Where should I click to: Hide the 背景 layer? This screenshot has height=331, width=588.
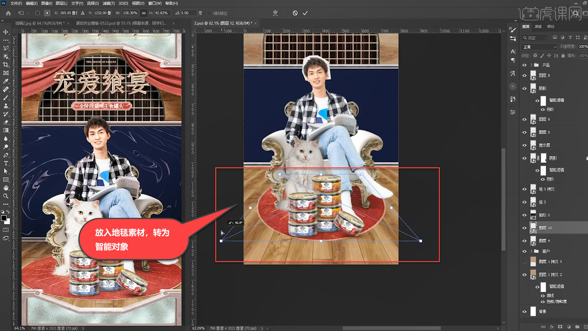524,312
